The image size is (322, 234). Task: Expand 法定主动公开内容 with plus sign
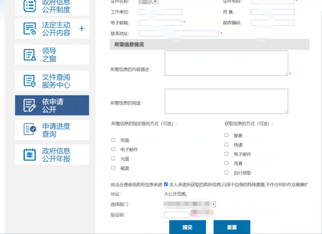point(82,29)
